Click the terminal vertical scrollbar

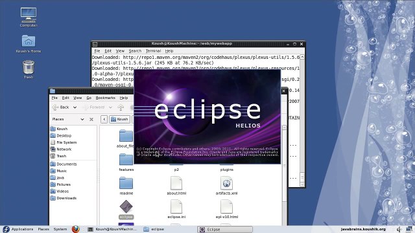point(302,120)
